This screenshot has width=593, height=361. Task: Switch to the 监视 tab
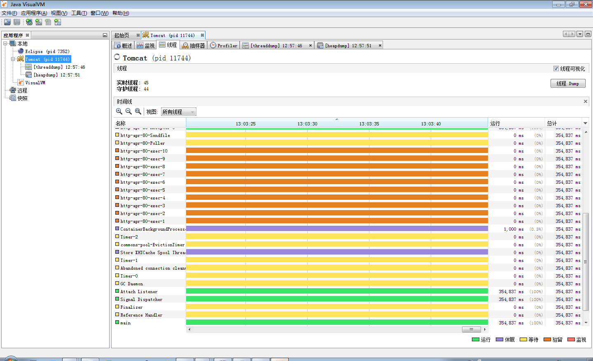pos(146,46)
